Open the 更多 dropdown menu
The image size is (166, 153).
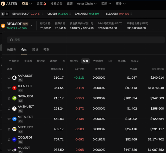click(121, 4)
